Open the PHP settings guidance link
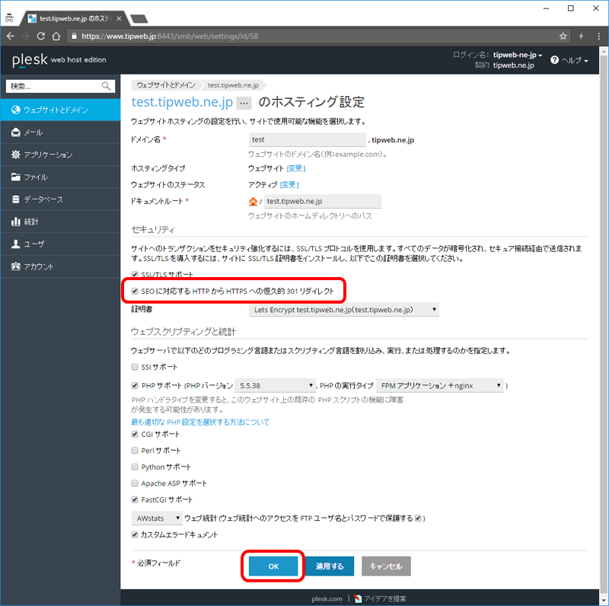The height and width of the screenshot is (606, 609). click(x=200, y=422)
